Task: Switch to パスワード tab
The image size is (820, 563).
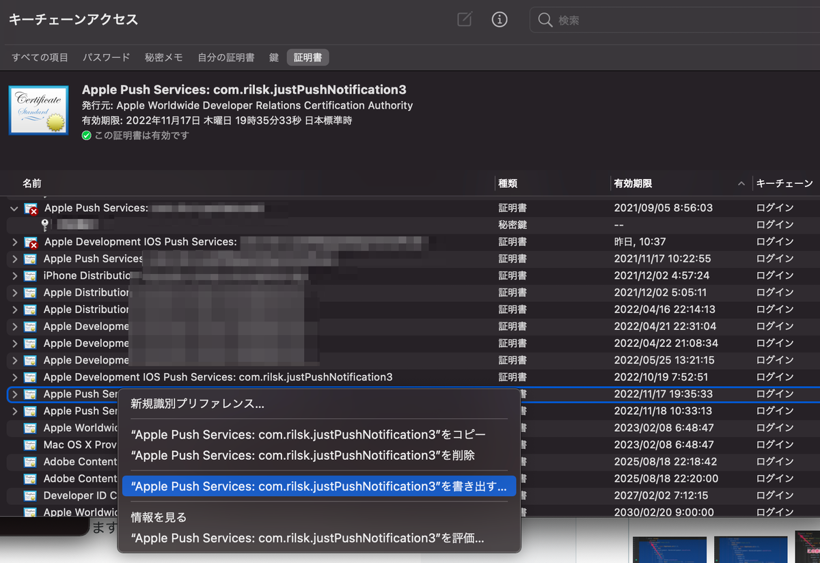Action: pos(107,57)
